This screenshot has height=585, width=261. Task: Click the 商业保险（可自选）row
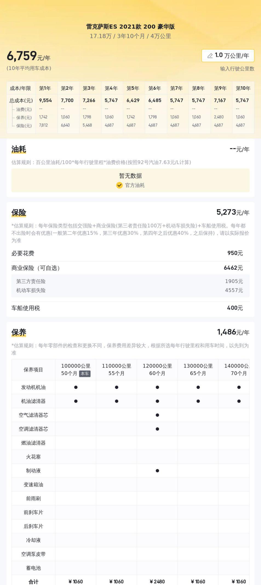point(130,268)
